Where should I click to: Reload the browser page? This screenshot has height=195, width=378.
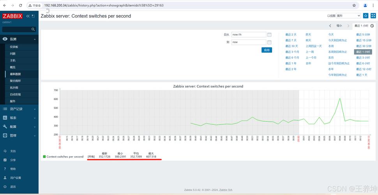pos(21,5)
